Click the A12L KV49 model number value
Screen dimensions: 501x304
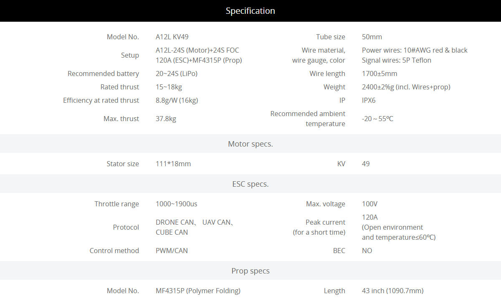172,37
